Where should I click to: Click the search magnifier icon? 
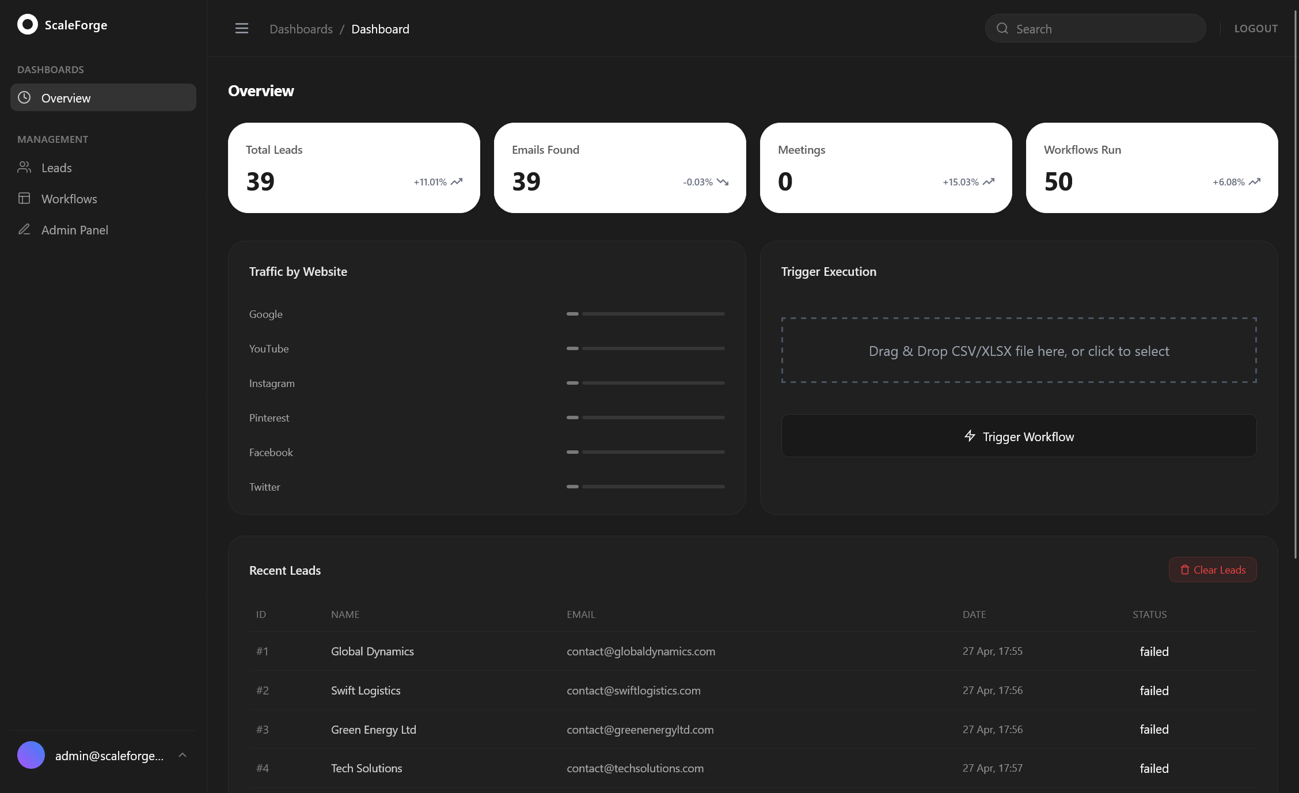click(1002, 28)
